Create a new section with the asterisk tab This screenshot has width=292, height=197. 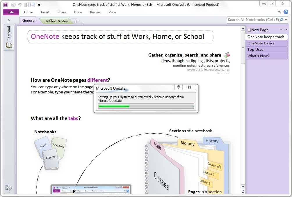(x=75, y=21)
